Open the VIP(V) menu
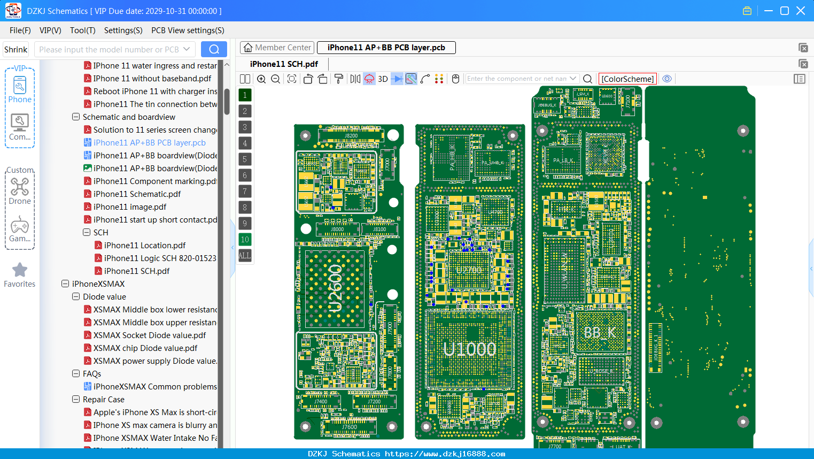 tap(50, 30)
